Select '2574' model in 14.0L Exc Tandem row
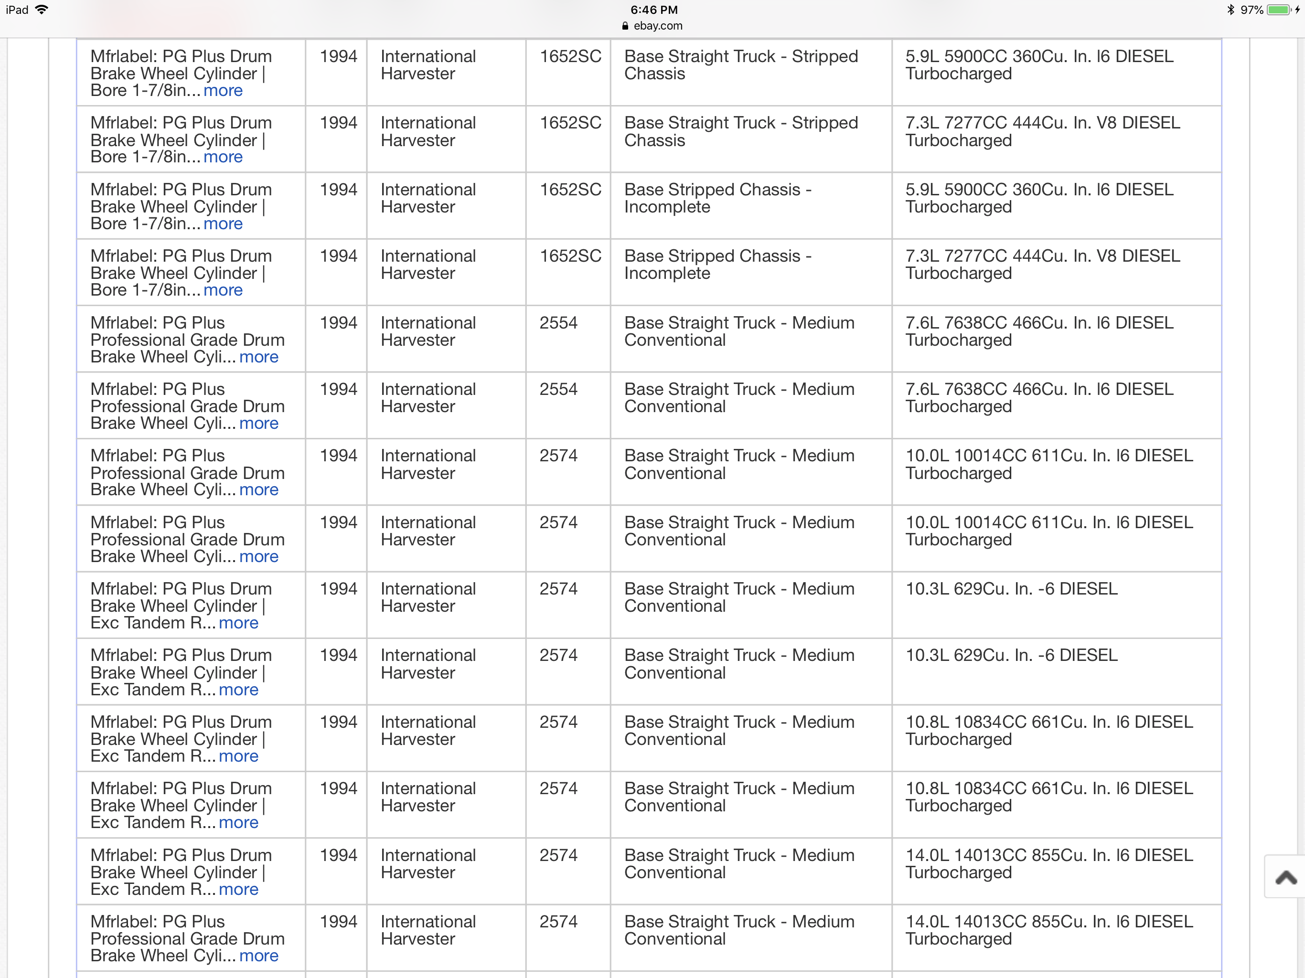 [558, 855]
